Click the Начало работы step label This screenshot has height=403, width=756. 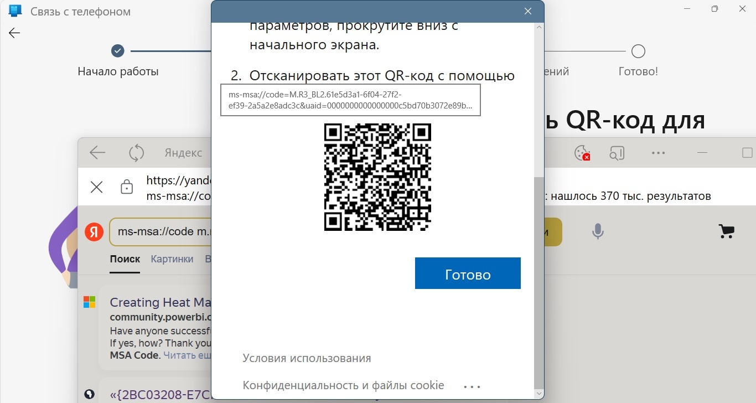point(118,71)
